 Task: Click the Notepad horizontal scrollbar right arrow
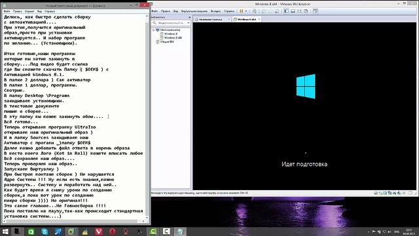tap(143, 221)
